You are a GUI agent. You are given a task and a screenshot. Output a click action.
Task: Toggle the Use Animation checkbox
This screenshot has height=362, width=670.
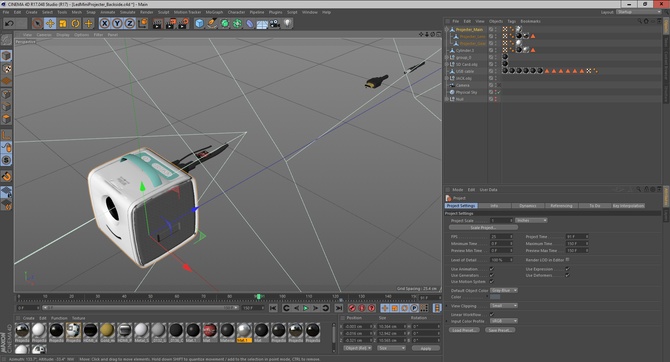coord(492,269)
